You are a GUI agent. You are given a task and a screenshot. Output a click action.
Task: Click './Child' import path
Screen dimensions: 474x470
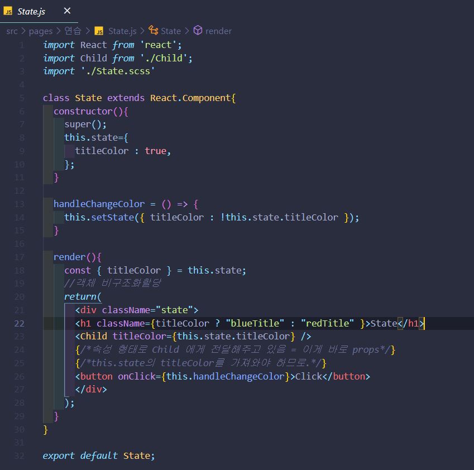(163, 58)
